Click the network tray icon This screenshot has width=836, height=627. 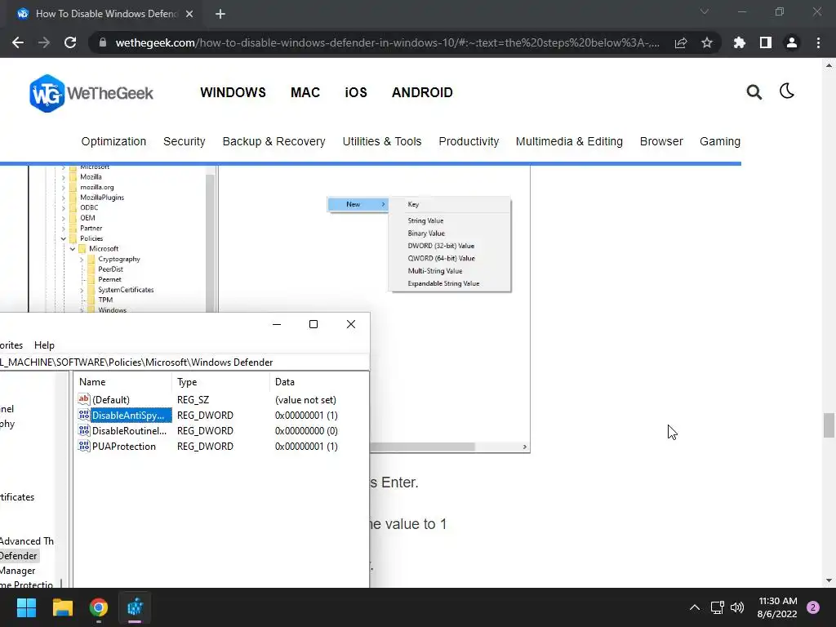(x=717, y=607)
